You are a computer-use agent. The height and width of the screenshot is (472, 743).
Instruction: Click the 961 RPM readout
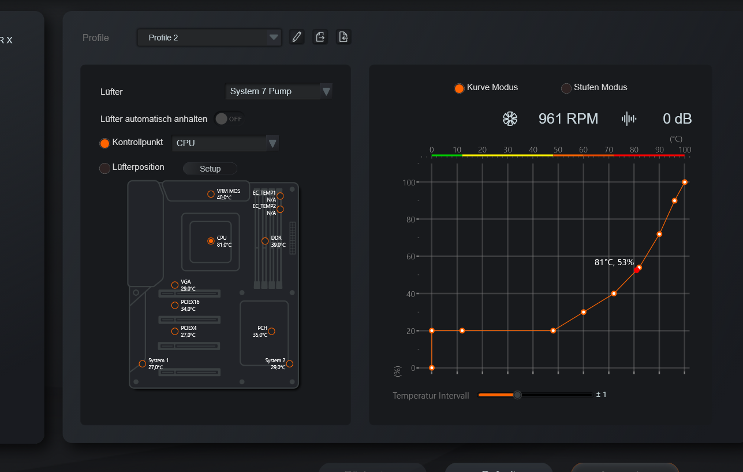tap(568, 119)
